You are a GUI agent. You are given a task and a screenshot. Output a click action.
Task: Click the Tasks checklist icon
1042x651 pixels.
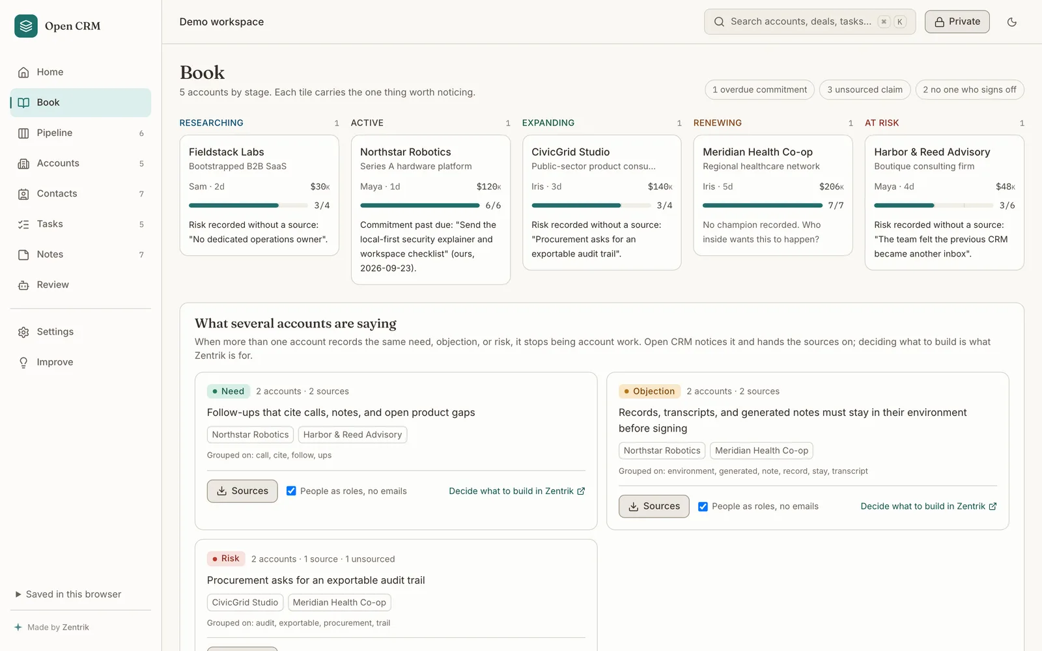tap(23, 224)
